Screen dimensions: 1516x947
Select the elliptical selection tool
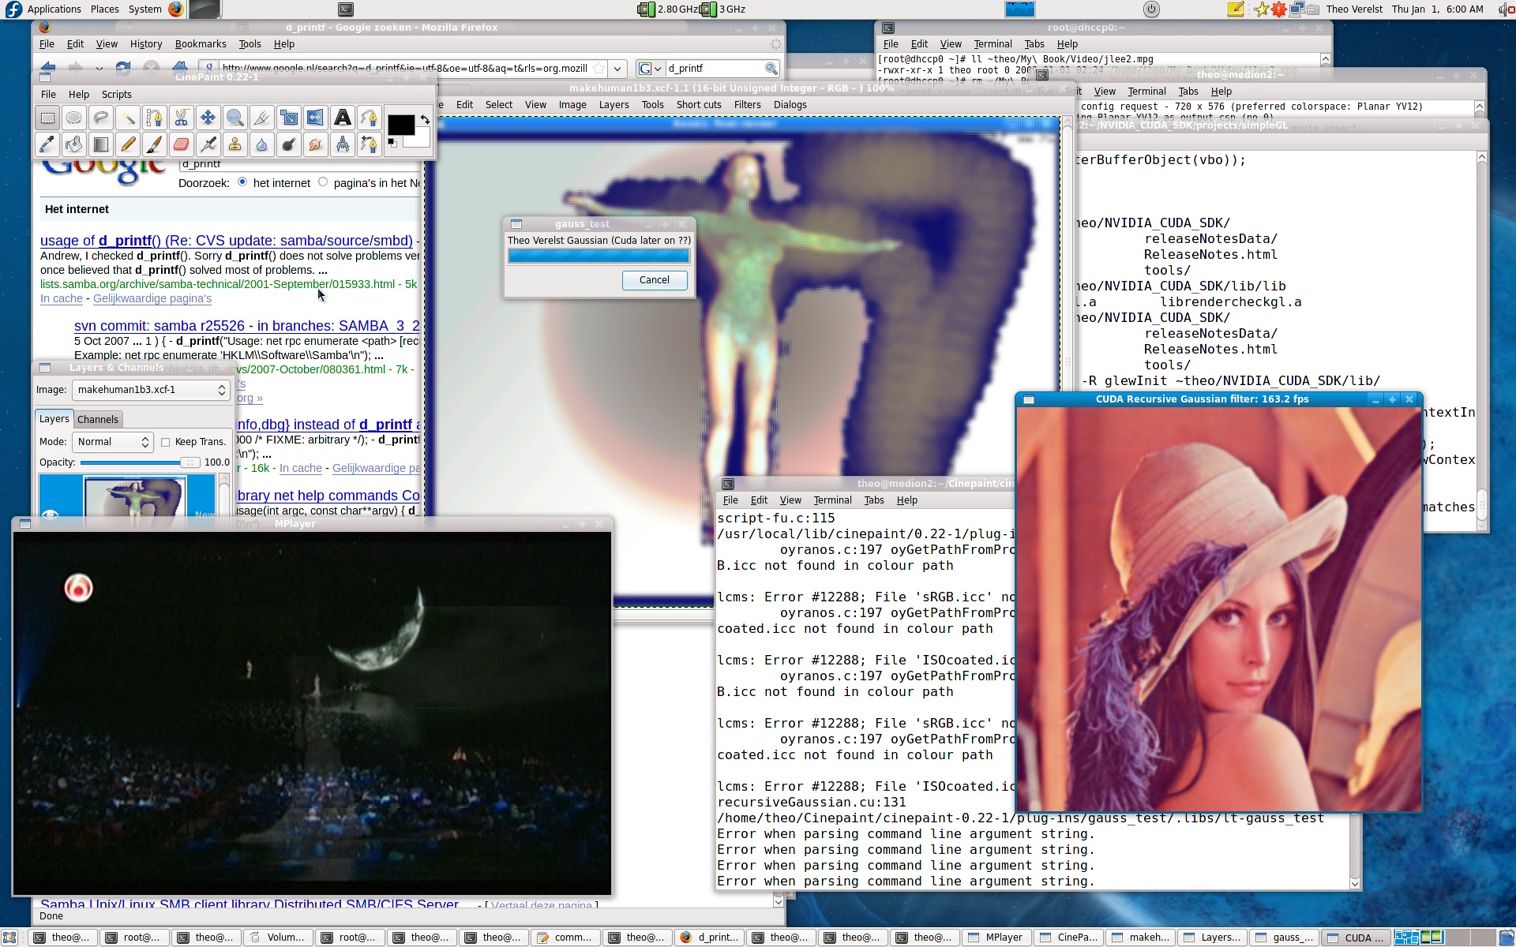(x=74, y=118)
